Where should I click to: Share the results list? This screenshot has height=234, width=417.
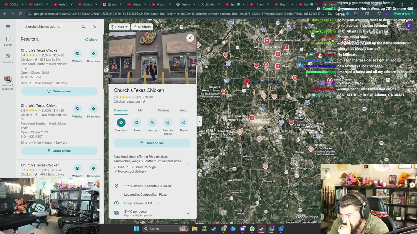coord(91,40)
